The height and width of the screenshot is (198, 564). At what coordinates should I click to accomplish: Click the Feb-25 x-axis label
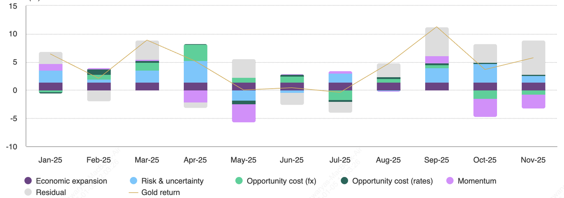(99, 160)
